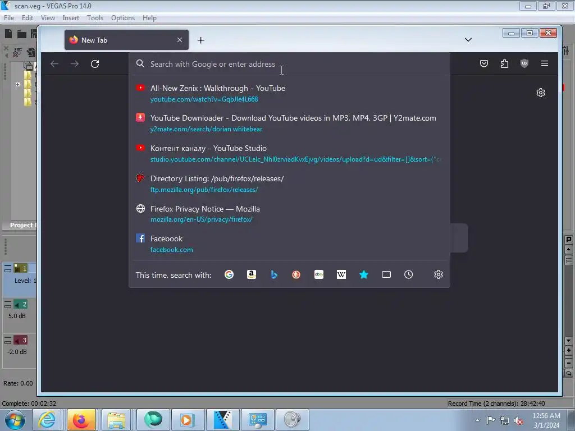Viewport: 575px width, 431px height.
Task: Click the VEGAS zoom tool magnifier
Action: pos(568,373)
